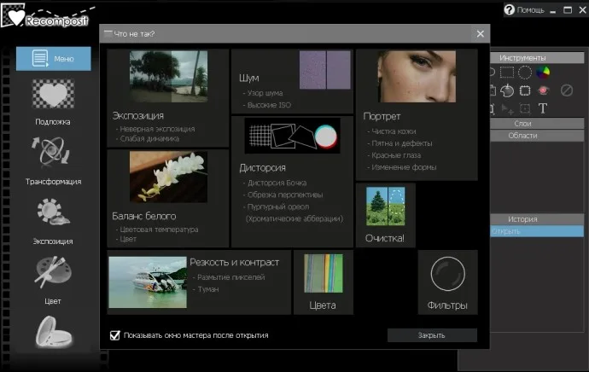Open the Экспозиция wizard tile

[x=168, y=98]
